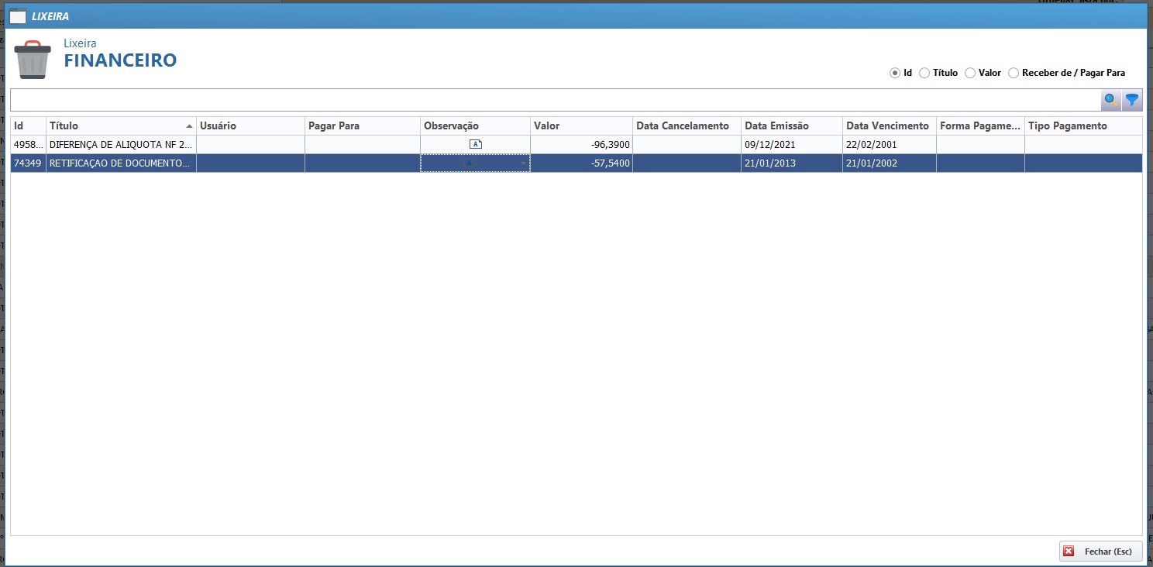The width and height of the screenshot is (1153, 567).
Task: Sort by Data Emissão column header
Action: [791, 125]
